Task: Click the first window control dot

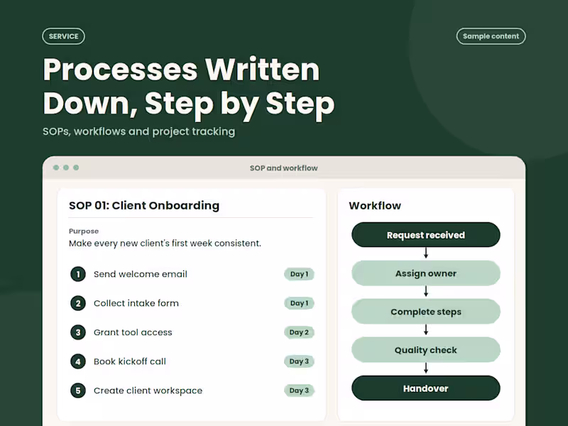Action: (x=56, y=168)
